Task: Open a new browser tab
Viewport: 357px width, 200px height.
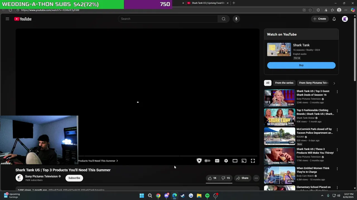Action: 234,3
